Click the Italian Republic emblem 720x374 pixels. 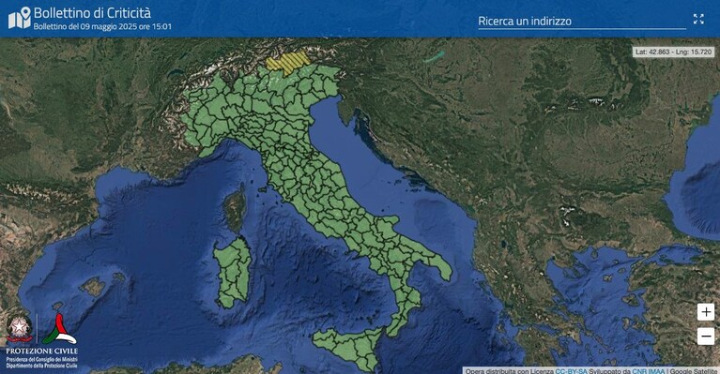[x=19, y=328]
